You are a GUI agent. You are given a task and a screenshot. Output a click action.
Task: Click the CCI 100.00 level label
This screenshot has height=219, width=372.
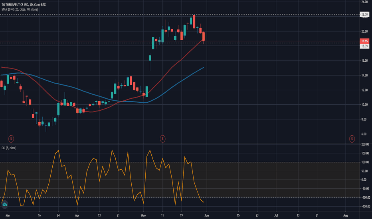365,162
